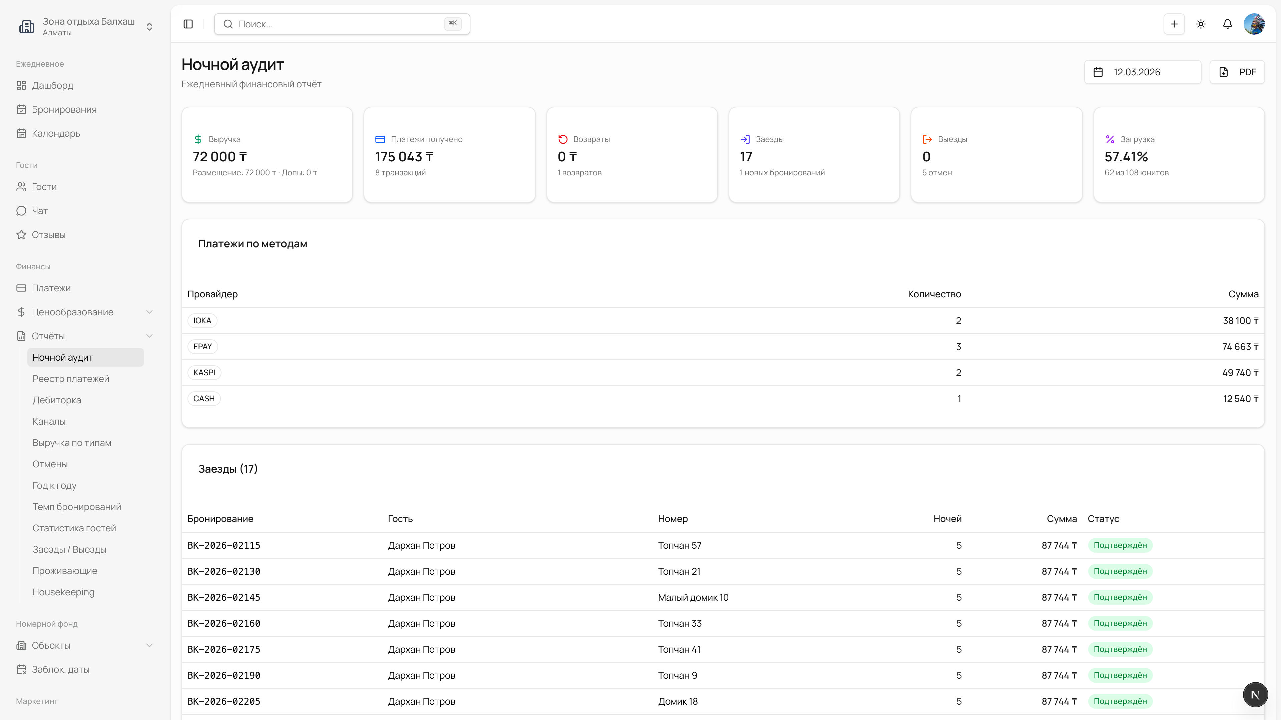Click the Payments card icon
The height and width of the screenshot is (720, 1281).
[21, 288]
